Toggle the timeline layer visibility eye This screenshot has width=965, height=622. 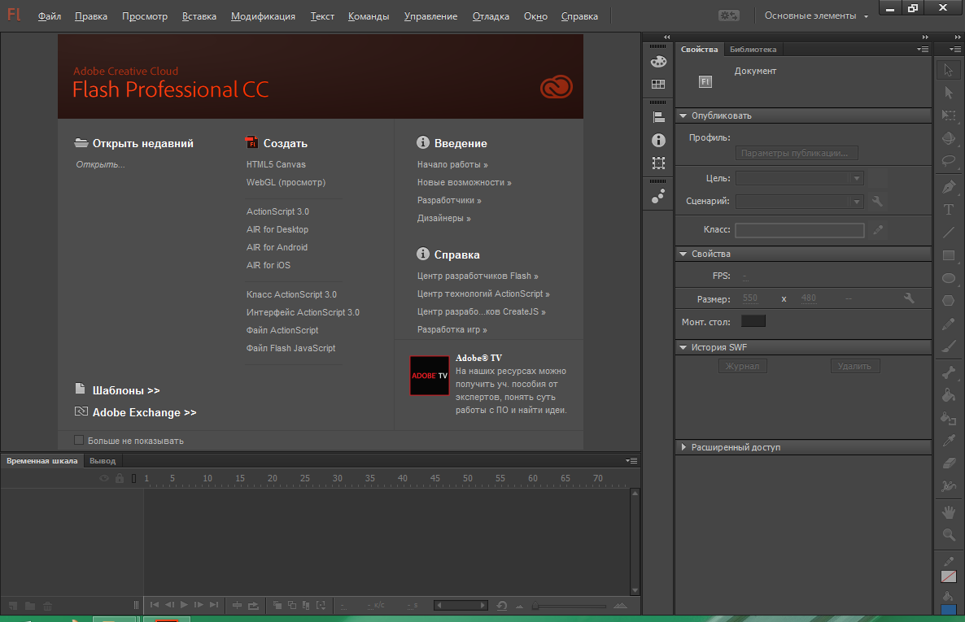pos(104,478)
